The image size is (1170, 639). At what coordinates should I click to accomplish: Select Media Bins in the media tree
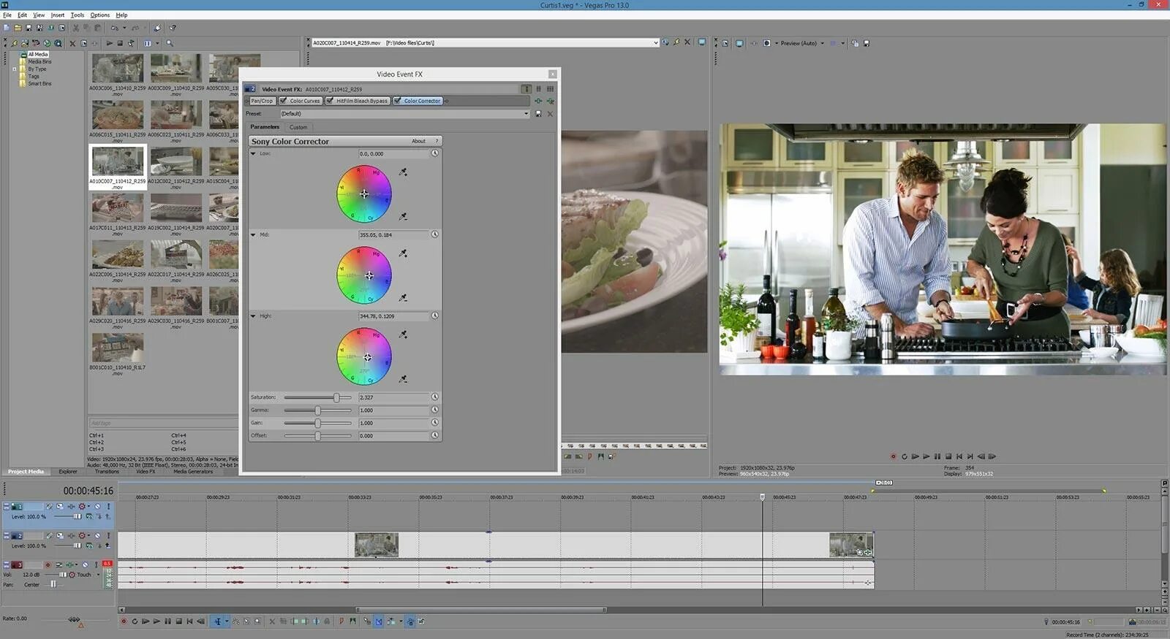39,61
